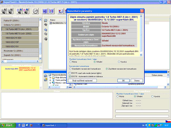The height and width of the screenshot is (128, 171).
Task: Click the Czech flag icon
Action: (x=168, y=121)
